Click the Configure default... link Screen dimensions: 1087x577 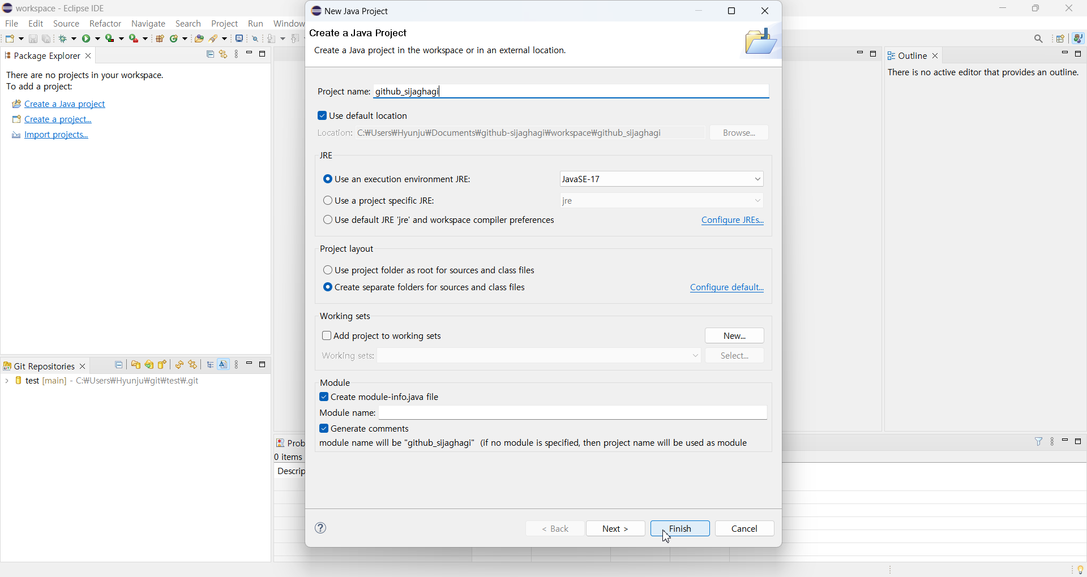727,288
